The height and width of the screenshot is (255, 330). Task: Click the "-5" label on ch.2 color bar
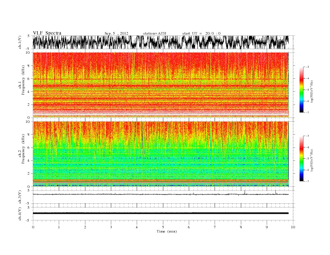tap(307, 159)
